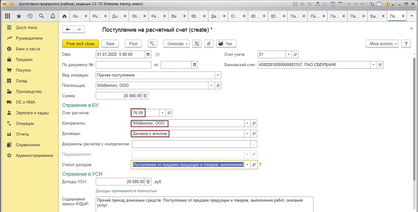Open calendar picker for 'от' date field

194,65
